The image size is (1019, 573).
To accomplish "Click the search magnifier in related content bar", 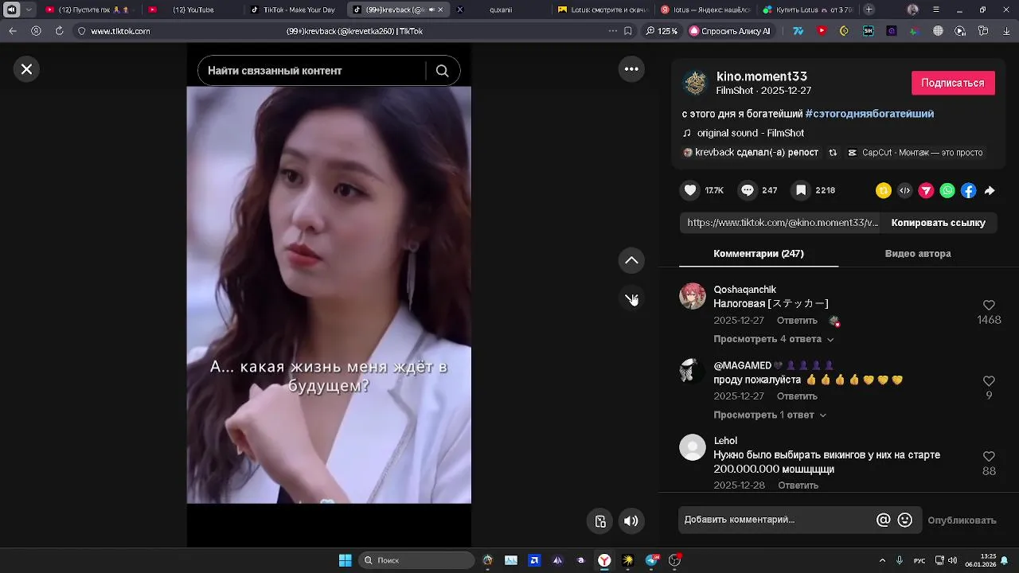I will (x=442, y=71).
